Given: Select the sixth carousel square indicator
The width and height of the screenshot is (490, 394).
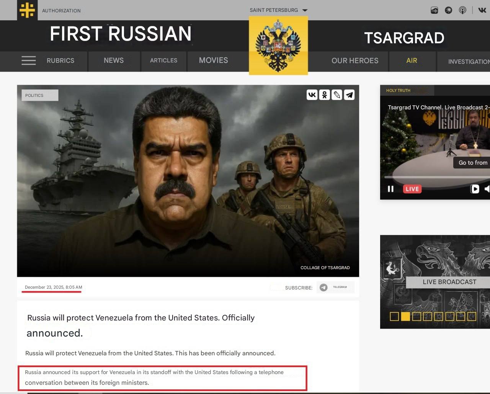Looking at the screenshot, I should point(450,316).
